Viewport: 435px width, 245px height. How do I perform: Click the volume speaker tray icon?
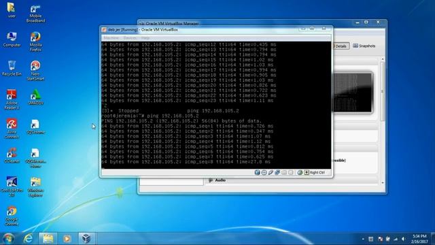(403, 239)
